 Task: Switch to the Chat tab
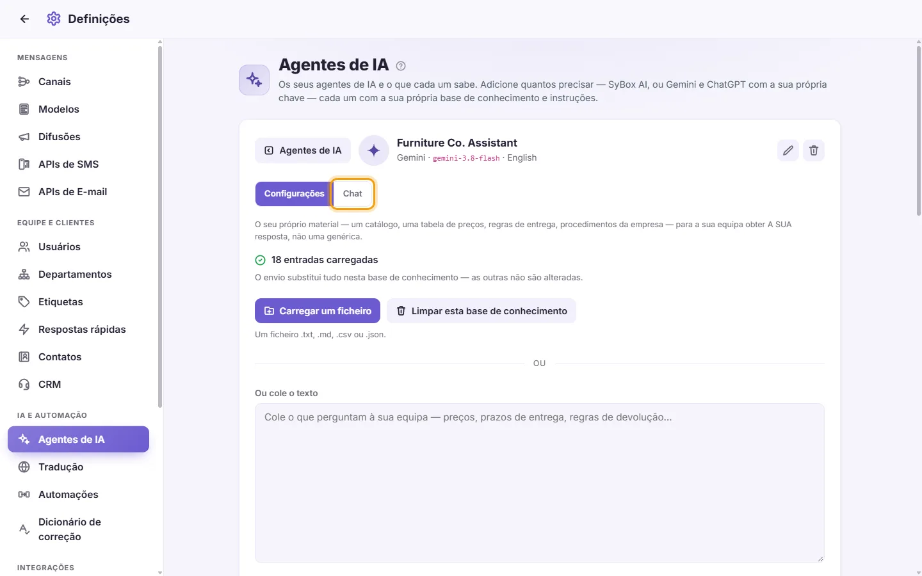click(353, 194)
